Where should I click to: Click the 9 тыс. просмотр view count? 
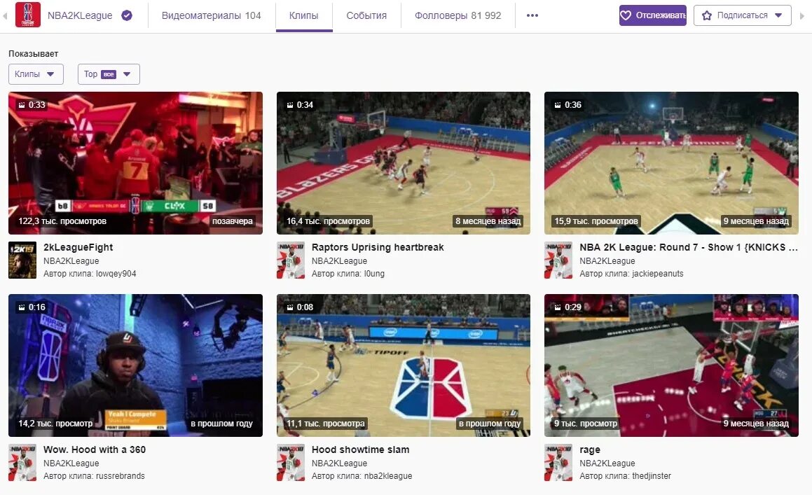[x=586, y=424]
